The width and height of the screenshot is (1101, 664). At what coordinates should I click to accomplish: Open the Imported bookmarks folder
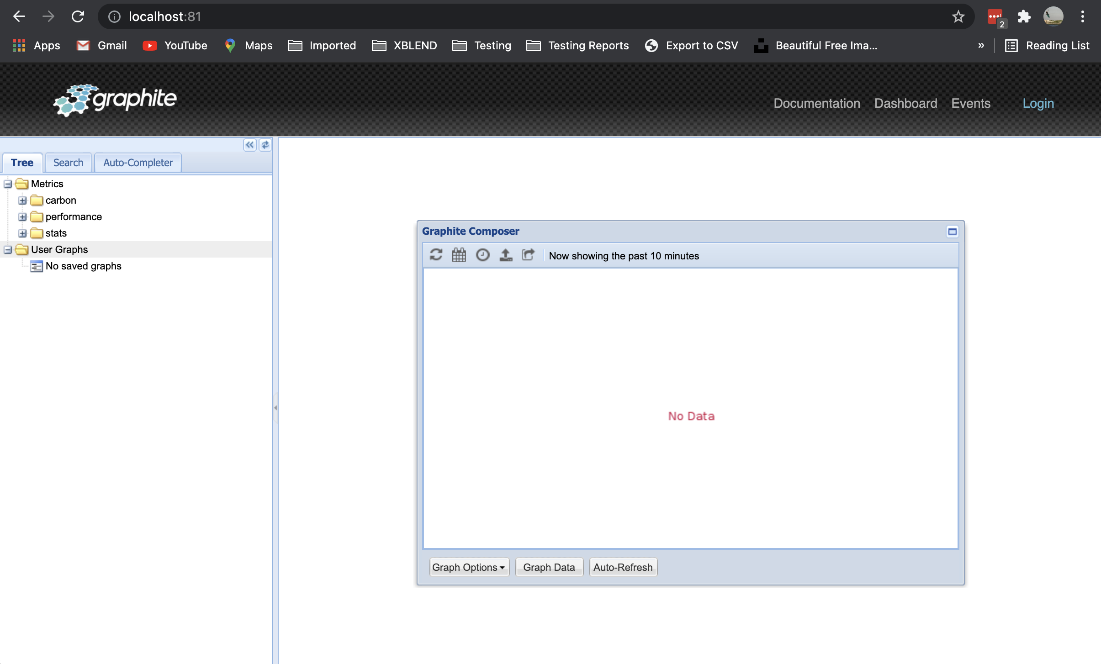point(322,46)
